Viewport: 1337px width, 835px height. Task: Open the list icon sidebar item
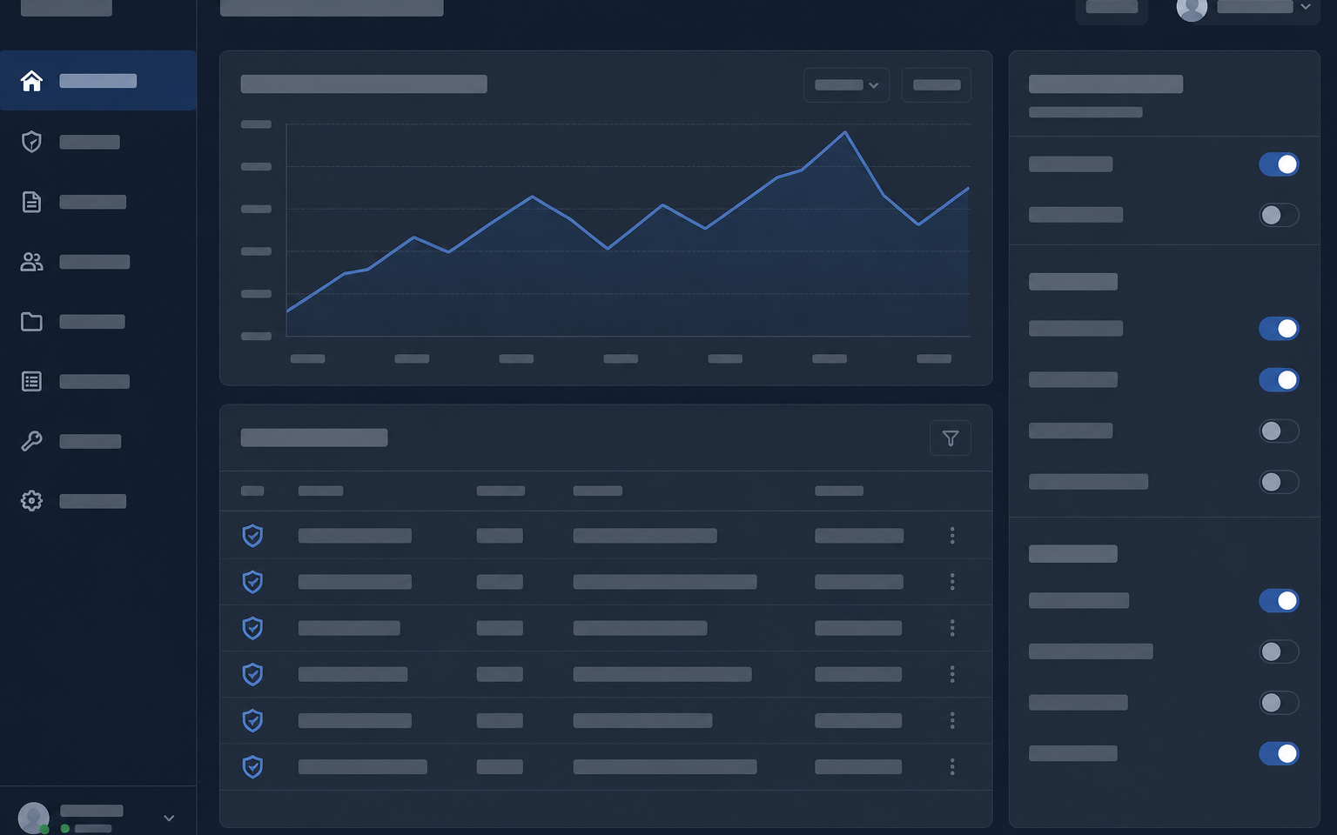(x=31, y=381)
